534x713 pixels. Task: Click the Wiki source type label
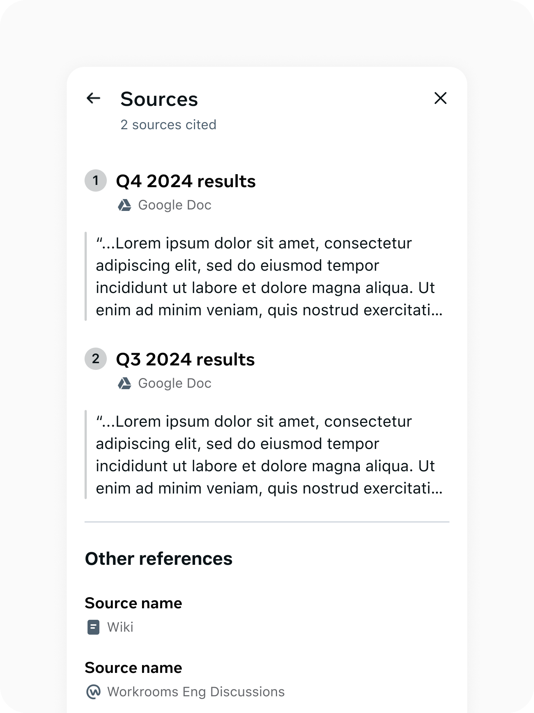[120, 627]
